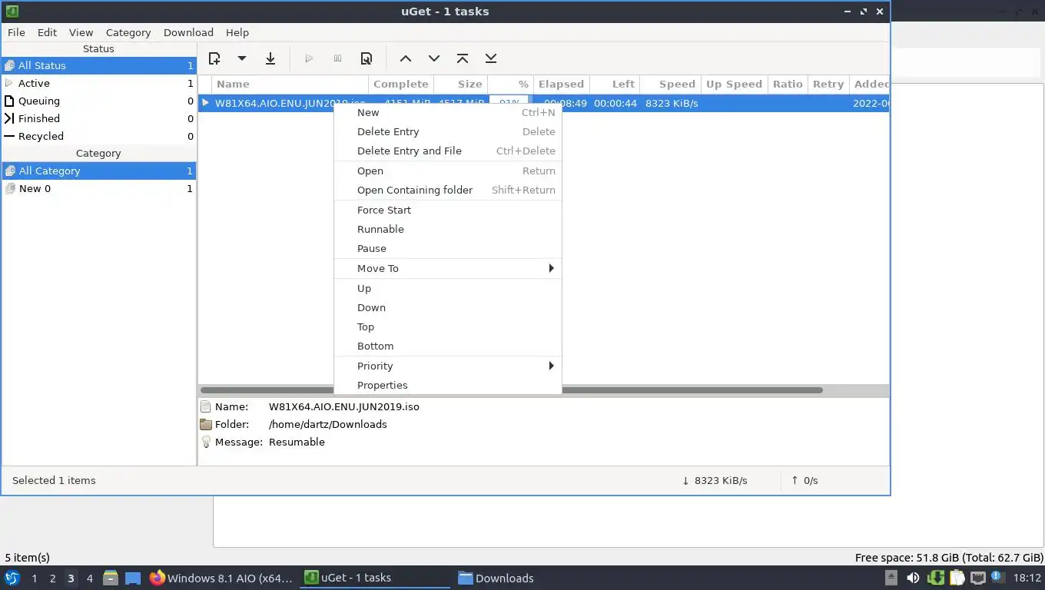Click the horizontal scrollbar of the download list
The image size is (1045, 590).
[512, 390]
